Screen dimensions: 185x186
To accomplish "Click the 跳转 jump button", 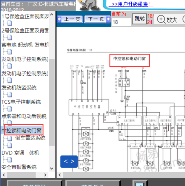I will pyautogui.click(x=139, y=19).
